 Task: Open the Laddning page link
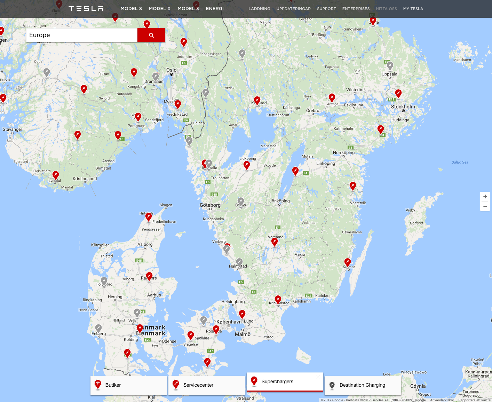(259, 9)
